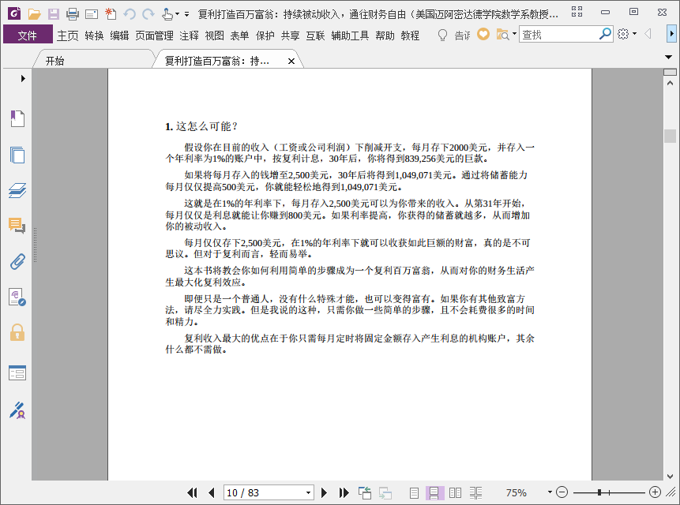Open the Layers panel icon
This screenshot has width=680, height=505.
click(17, 190)
